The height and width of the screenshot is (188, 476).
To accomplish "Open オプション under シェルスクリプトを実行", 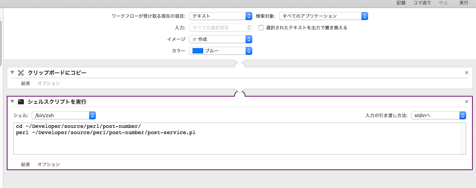I will pyautogui.click(x=49, y=164).
